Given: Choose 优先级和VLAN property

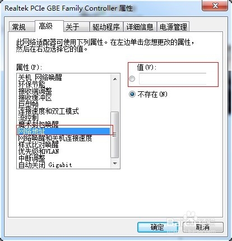Looking at the screenshot, I should (63, 151).
